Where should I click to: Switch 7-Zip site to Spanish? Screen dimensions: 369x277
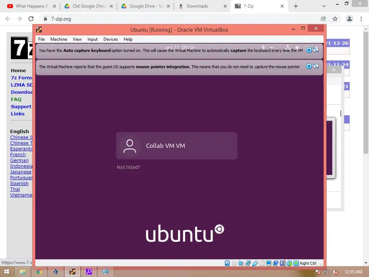(x=19, y=184)
